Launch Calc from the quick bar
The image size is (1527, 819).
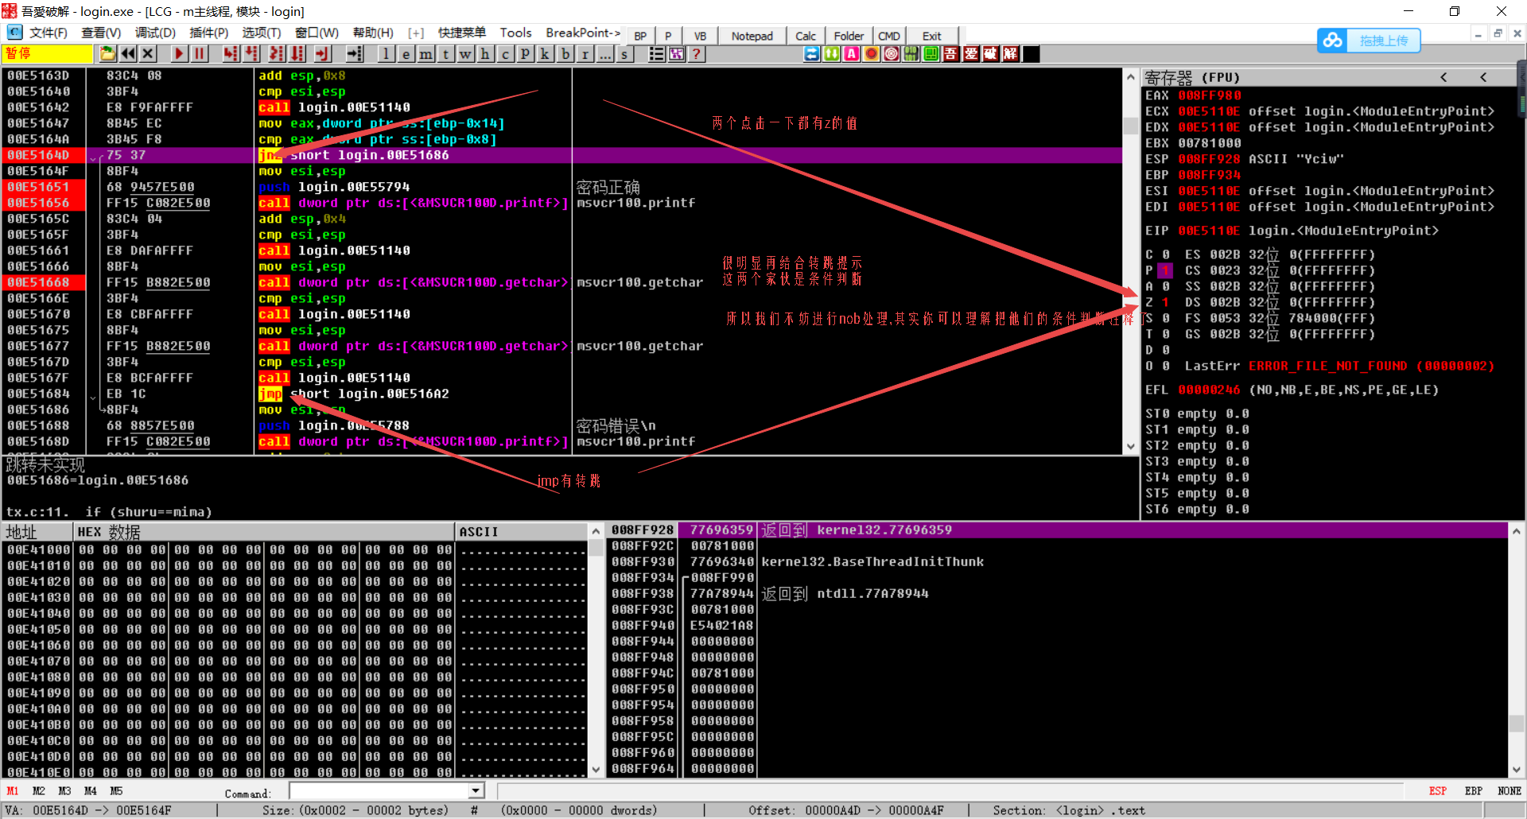click(x=806, y=36)
